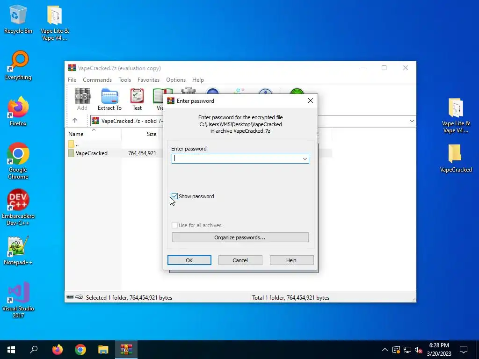Click the drive icon in status bar

point(70,297)
